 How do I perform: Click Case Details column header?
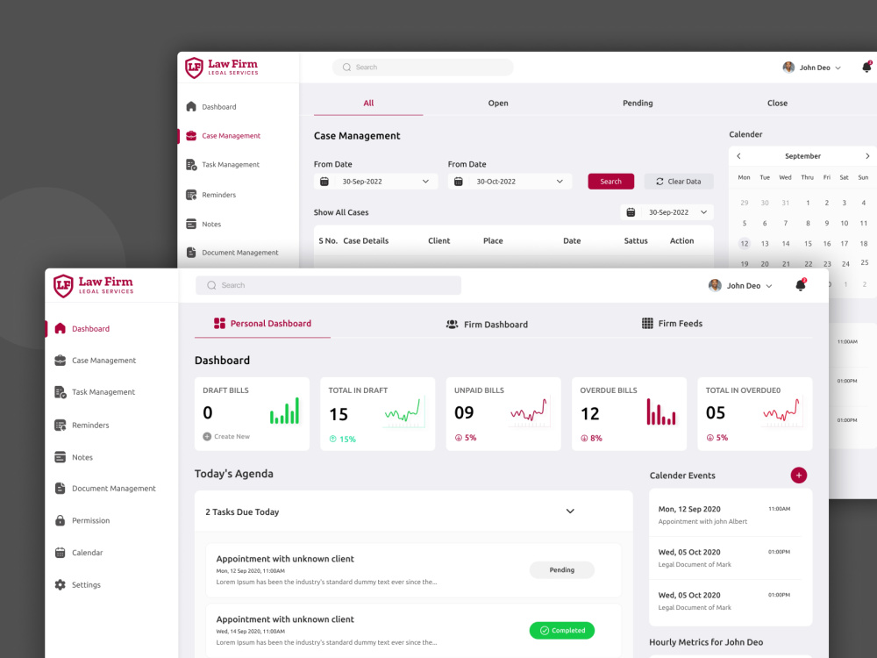click(x=366, y=240)
